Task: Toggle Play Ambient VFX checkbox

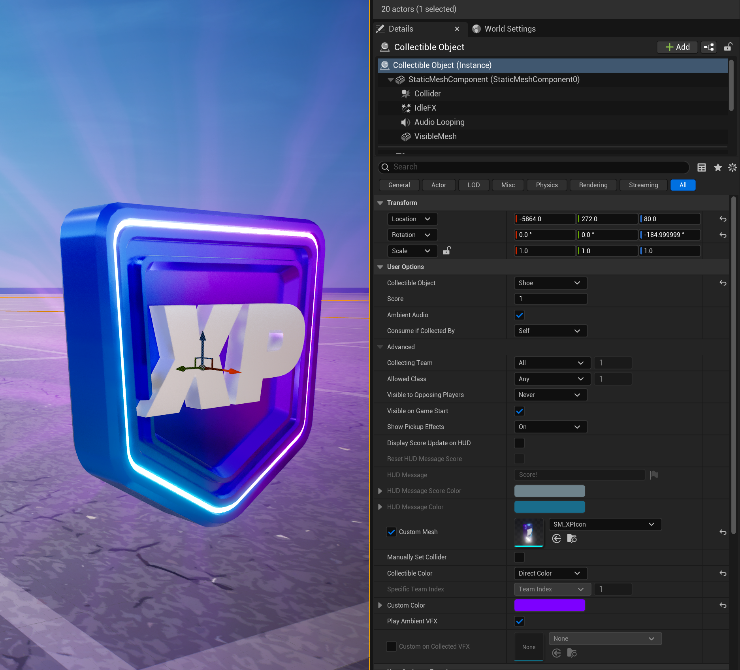Action: click(520, 621)
